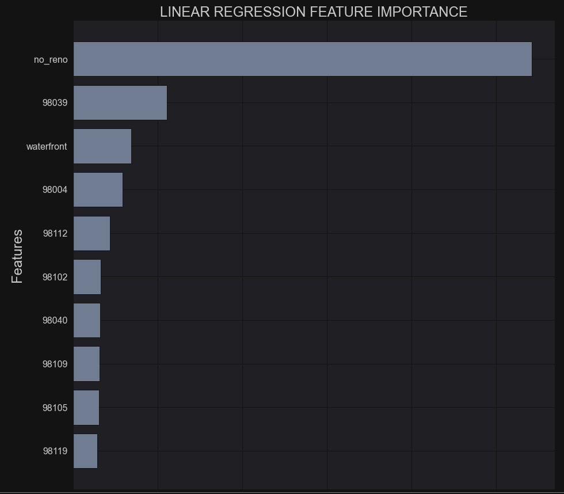Click the waterfront feature bar

click(x=102, y=146)
